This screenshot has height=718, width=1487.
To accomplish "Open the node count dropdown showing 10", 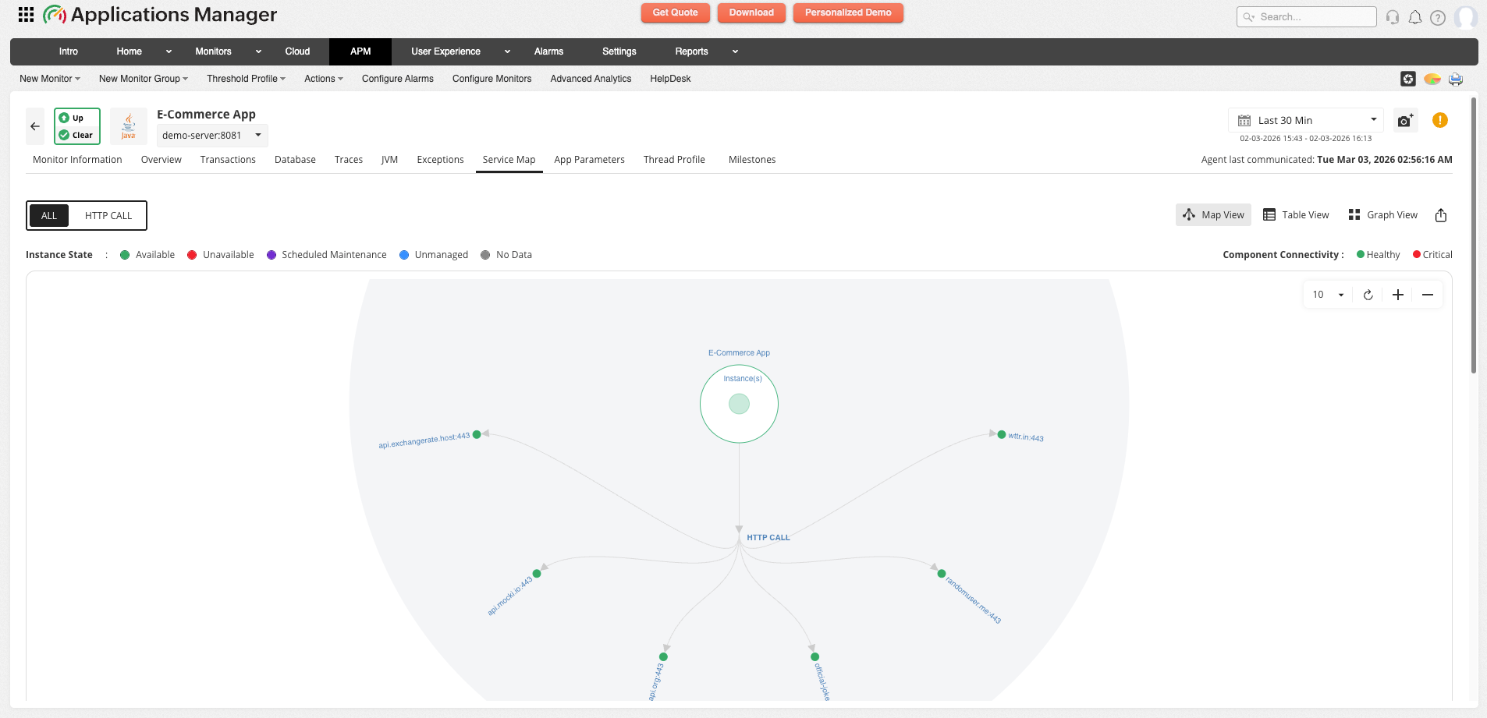I will click(x=1328, y=295).
